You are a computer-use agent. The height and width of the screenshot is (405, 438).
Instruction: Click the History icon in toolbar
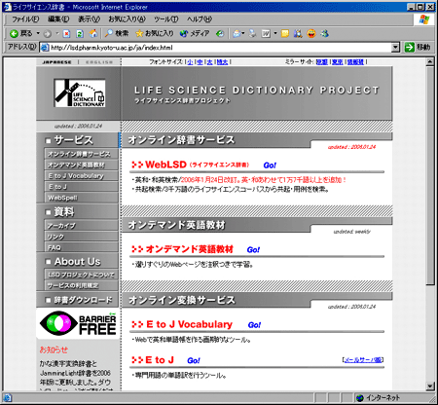click(220, 33)
